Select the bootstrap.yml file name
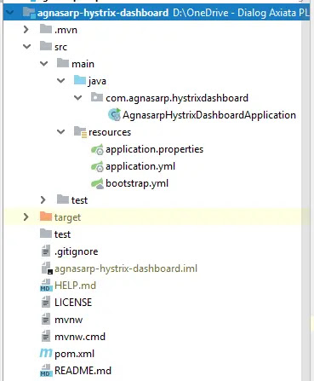The width and height of the screenshot is (314, 381). point(137,183)
